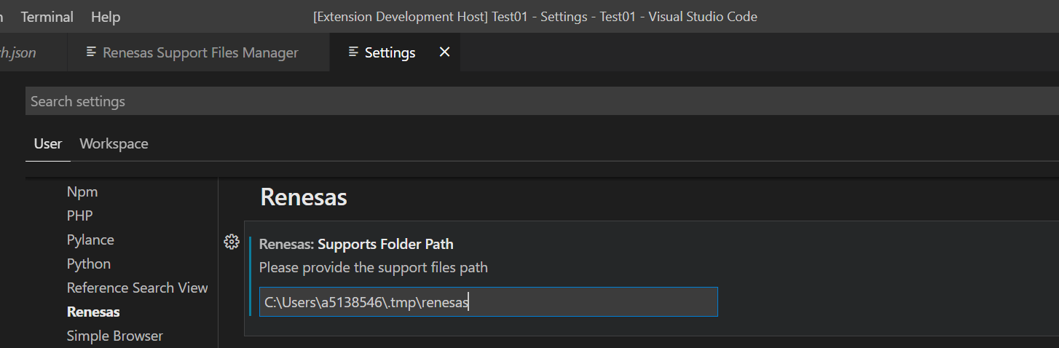Switch to Renesas Support Files Manager tab
This screenshot has width=1059, height=348.
coord(199,52)
